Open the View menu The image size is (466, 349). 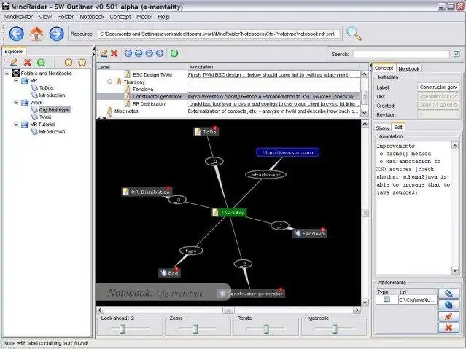pyautogui.click(x=45, y=17)
